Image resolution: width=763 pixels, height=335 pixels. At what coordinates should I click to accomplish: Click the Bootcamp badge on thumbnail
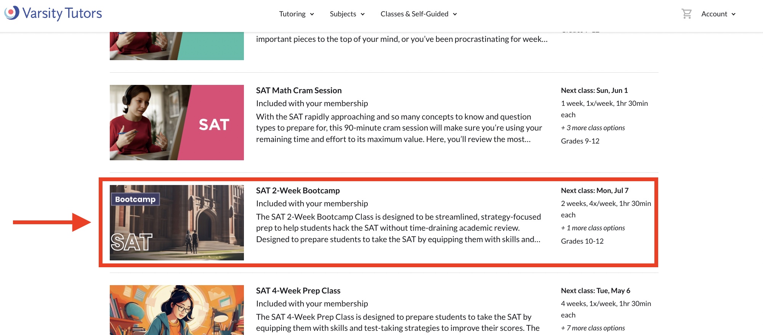pyautogui.click(x=135, y=199)
